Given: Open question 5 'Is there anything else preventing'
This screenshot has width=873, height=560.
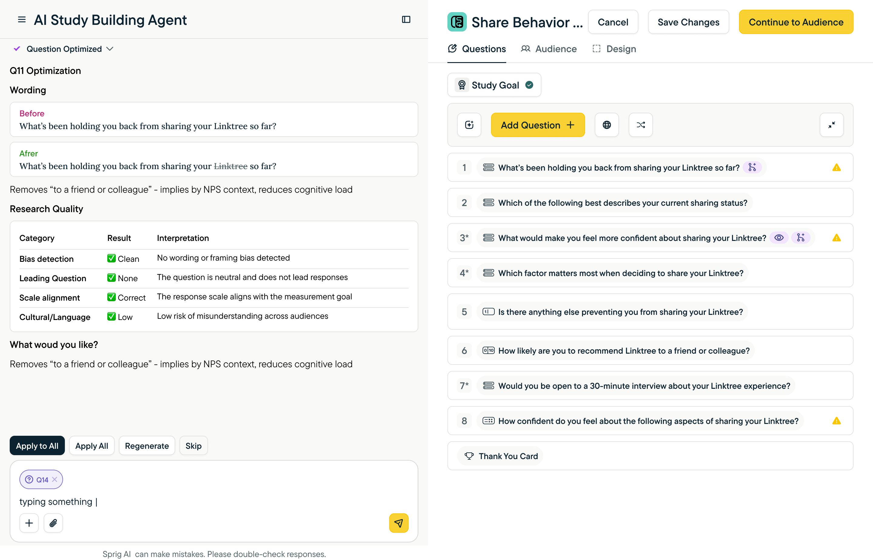Looking at the screenshot, I should point(650,312).
